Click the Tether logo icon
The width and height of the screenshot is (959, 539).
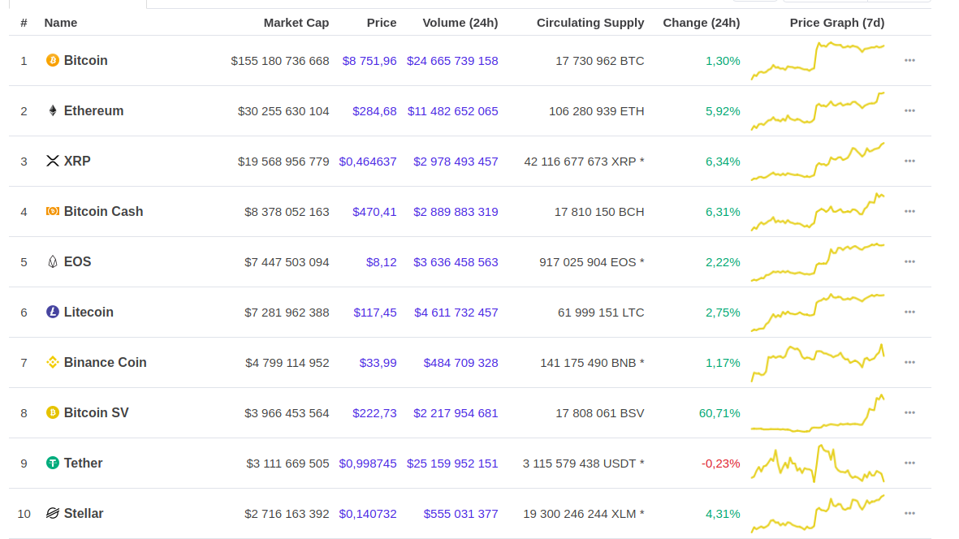click(53, 463)
